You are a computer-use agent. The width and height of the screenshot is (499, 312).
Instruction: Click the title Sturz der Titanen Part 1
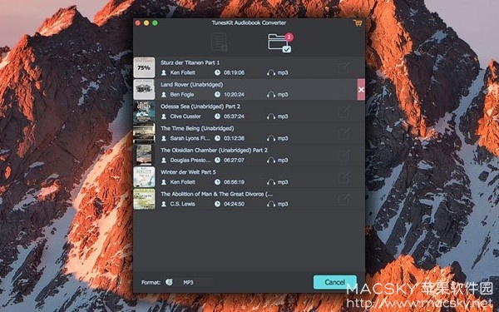click(x=190, y=62)
